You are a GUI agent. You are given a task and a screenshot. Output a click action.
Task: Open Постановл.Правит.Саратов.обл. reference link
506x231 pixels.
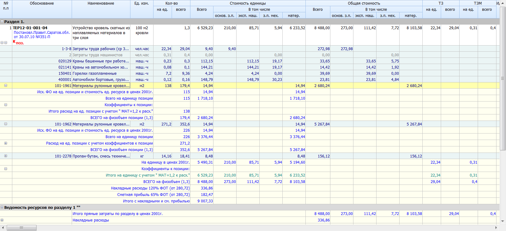pyautogui.click(x=42, y=33)
